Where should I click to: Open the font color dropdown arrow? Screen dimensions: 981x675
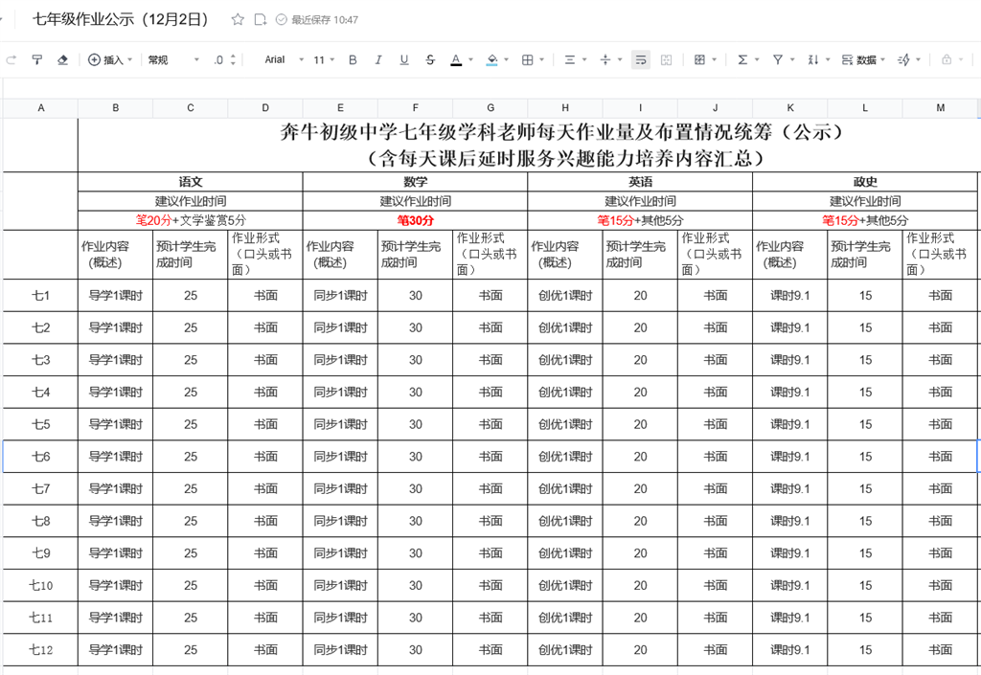pos(470,60)
